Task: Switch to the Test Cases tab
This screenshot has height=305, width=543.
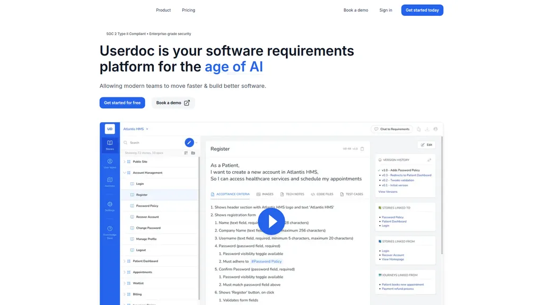Action: click(352, 194)
